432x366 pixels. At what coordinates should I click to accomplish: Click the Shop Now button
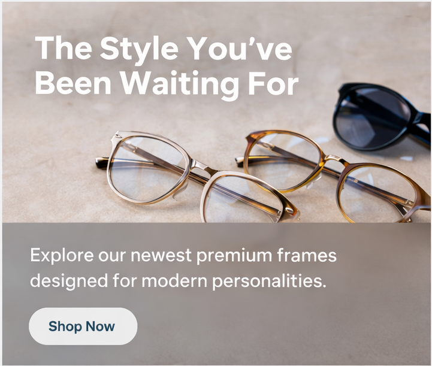pyautogui.click(x=83, y=326)
